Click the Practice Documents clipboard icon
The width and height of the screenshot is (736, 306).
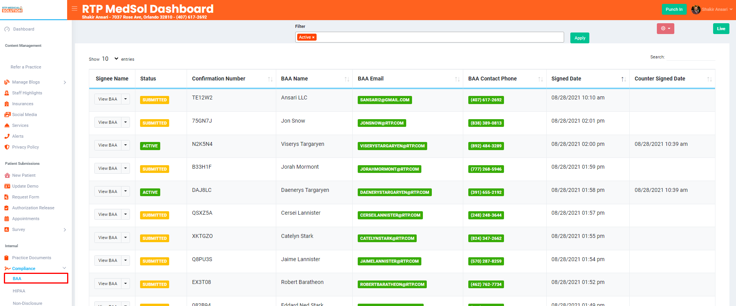[x=7, y=258]
